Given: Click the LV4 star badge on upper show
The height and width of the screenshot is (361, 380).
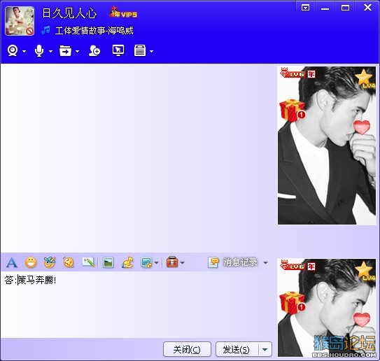Looking at the screenshot, I should (x=365, y=79).
